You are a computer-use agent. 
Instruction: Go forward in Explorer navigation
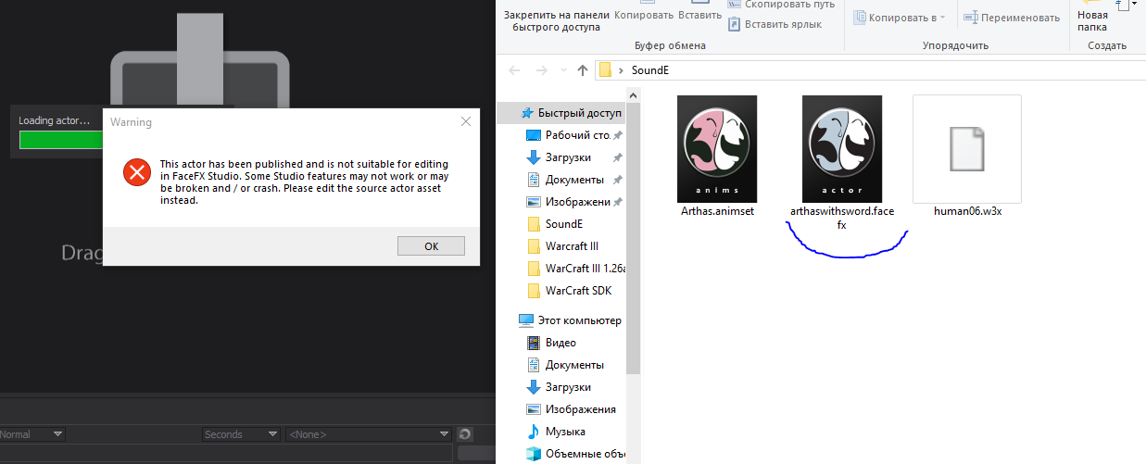[x=541, y=69]
